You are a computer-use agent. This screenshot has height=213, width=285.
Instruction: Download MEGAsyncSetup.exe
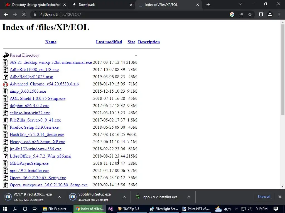29,163
